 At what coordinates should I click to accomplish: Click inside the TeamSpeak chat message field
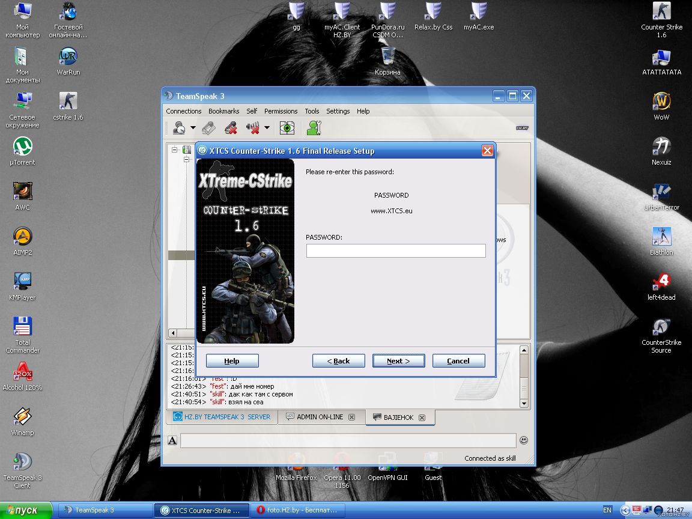pyautogui.click(x=348, y=440)
